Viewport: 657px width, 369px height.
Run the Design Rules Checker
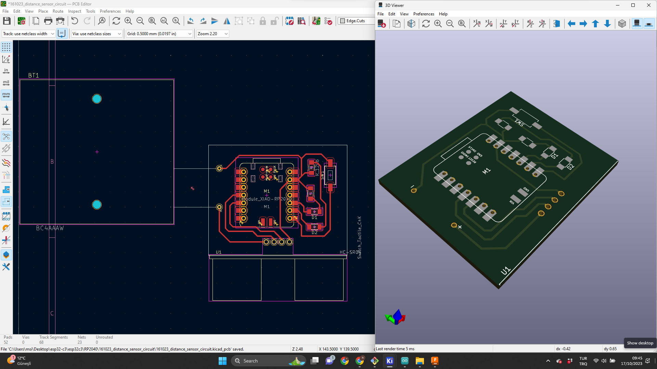pos(328,21)
